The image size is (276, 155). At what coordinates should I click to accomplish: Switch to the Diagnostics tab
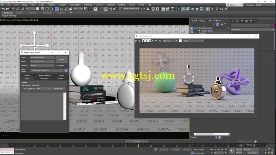pos(44,79)
